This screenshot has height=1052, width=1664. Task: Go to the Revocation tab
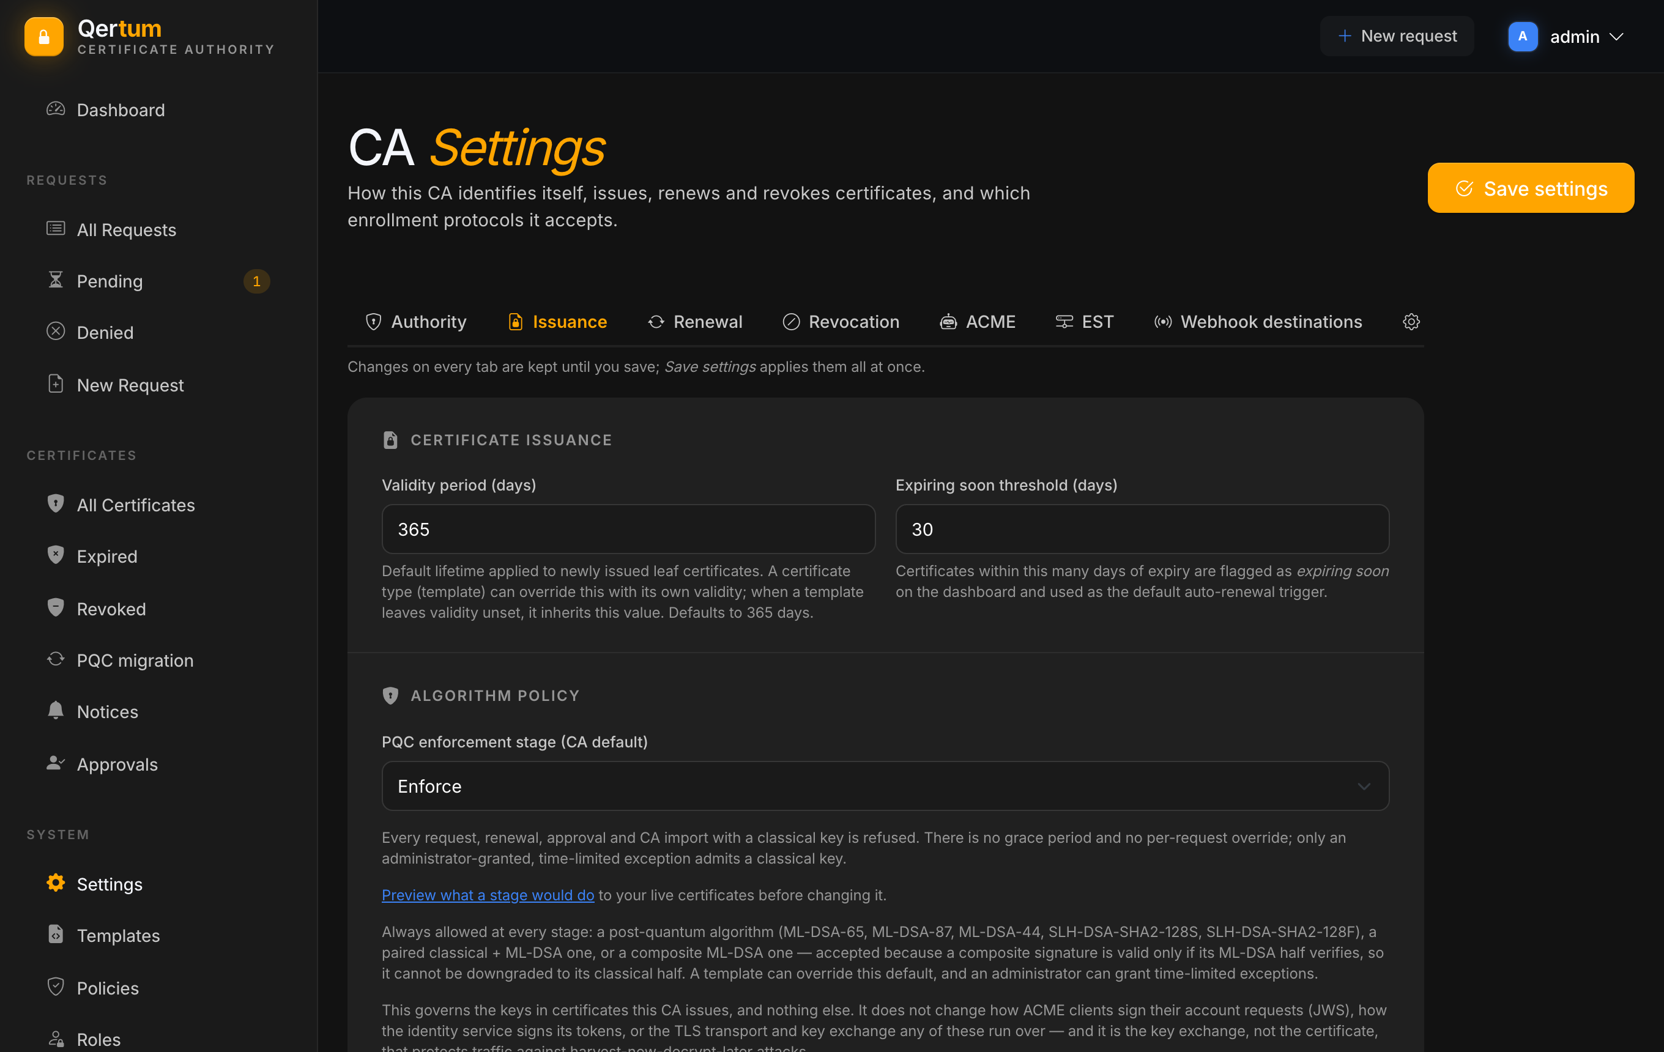[841, 322]
